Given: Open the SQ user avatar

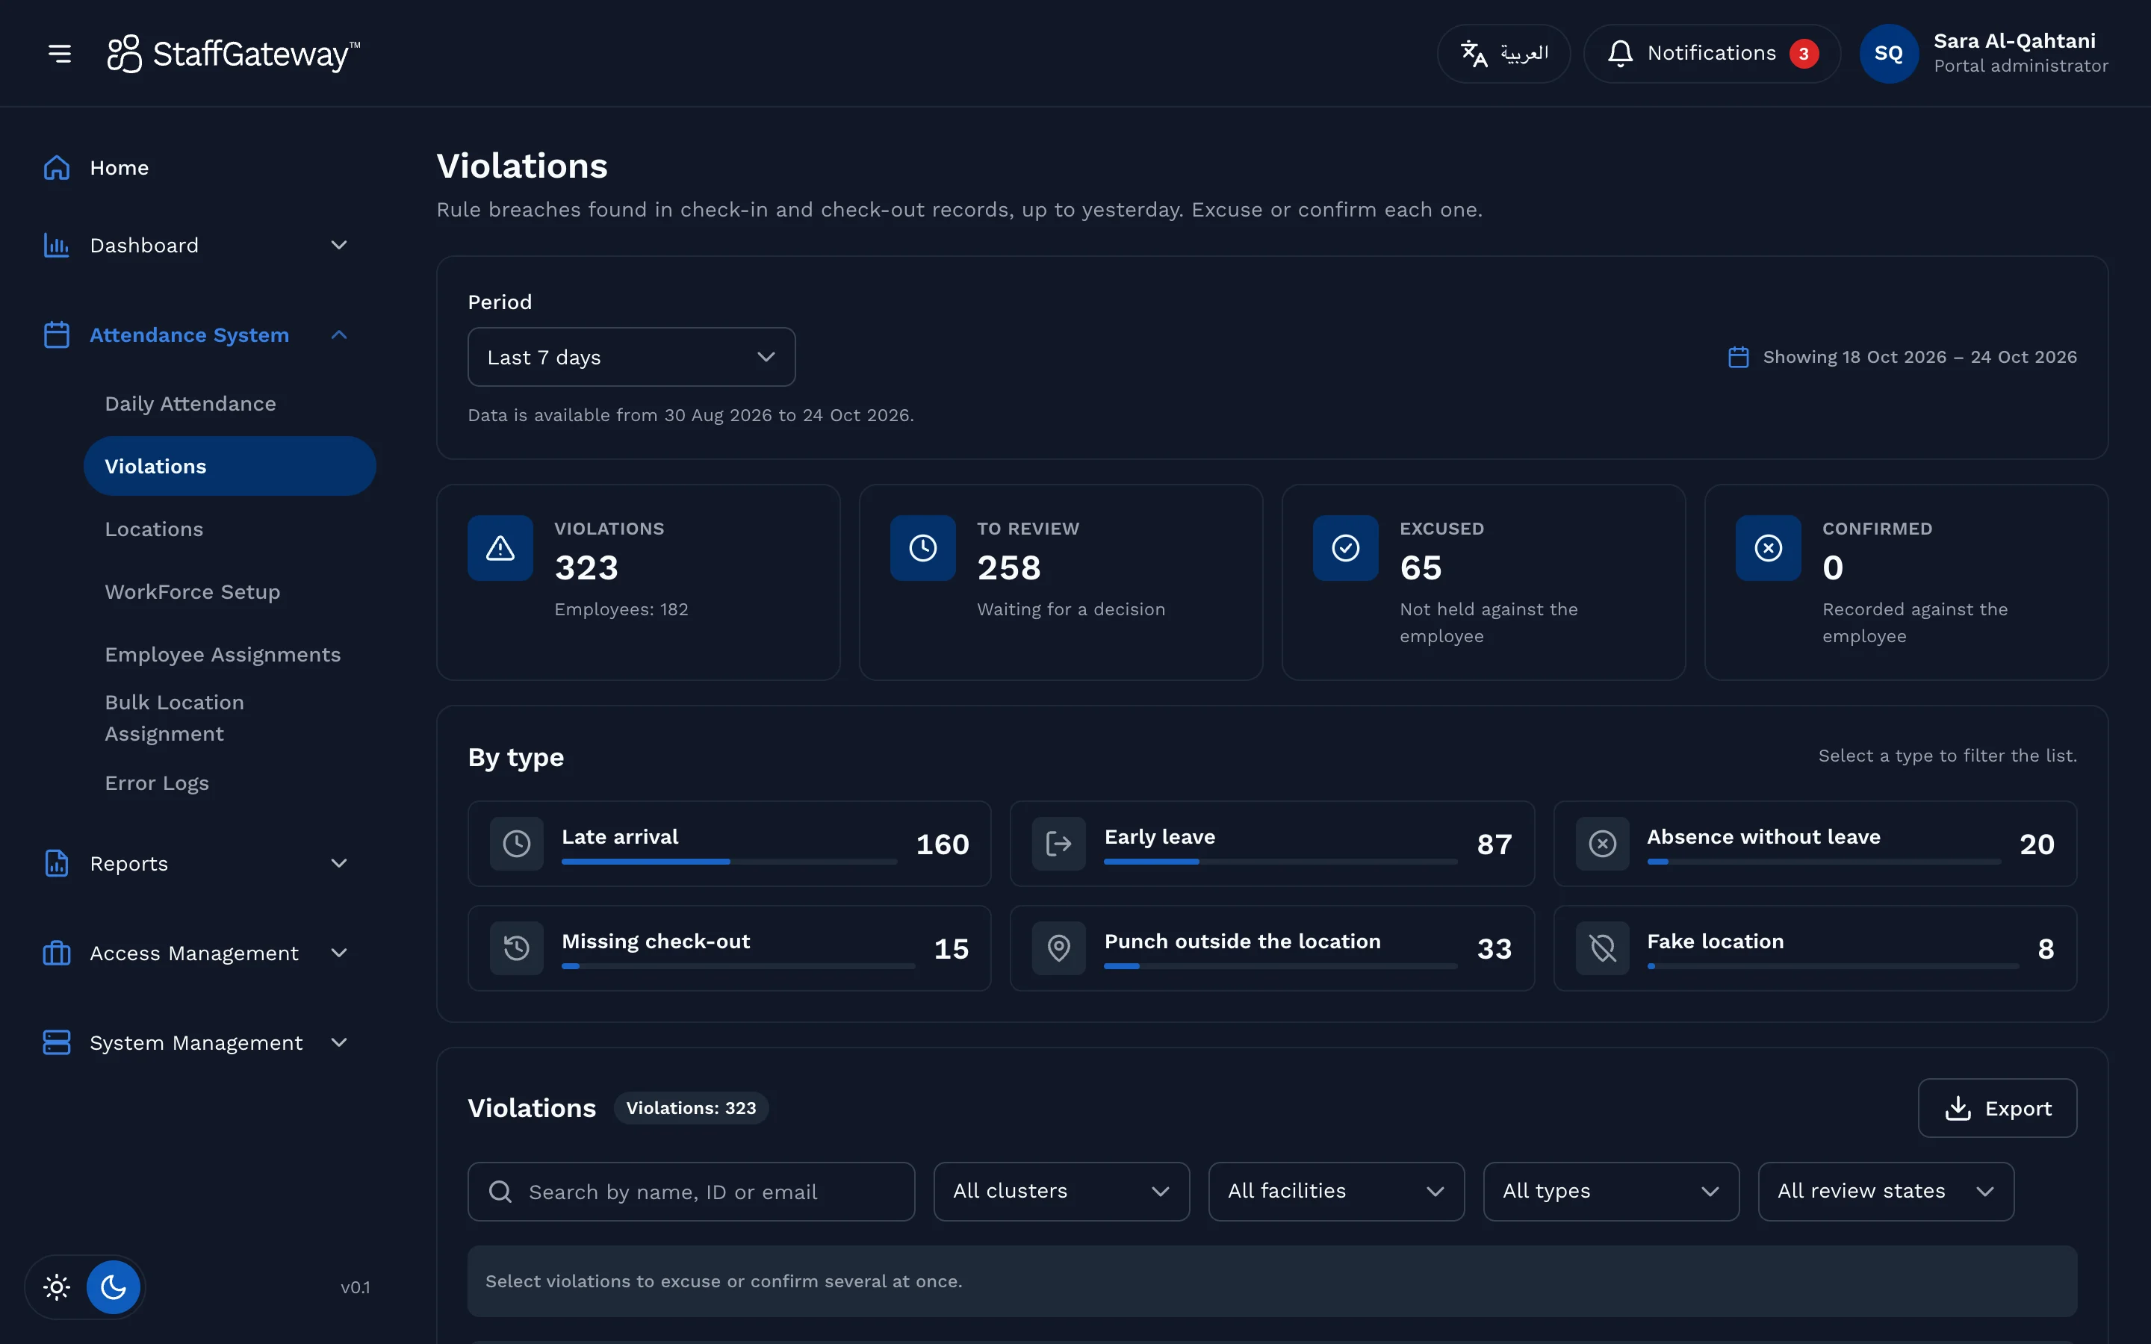Looking at the screenshot, I should pyautogui.click(x=1889, y=53).
